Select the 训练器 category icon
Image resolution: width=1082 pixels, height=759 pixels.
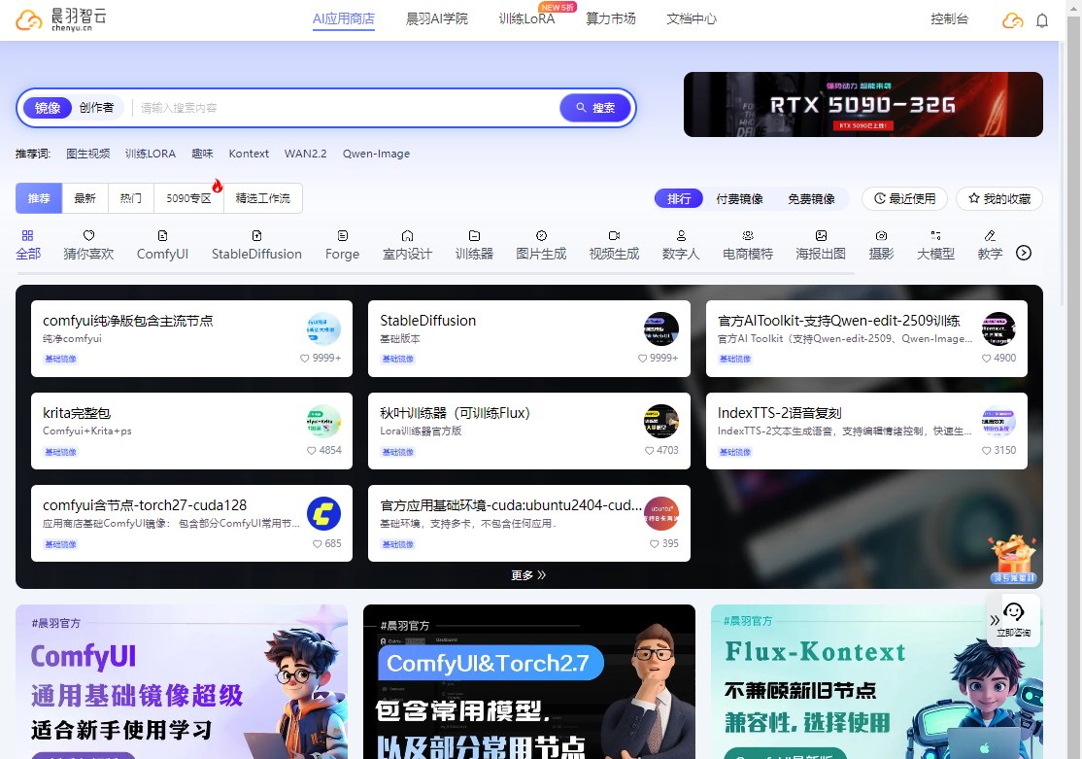click(x=474, y=235)
